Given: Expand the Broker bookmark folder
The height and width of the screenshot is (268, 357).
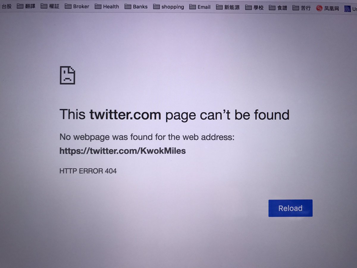Looking at the screenshot, I should click(77, 6).
